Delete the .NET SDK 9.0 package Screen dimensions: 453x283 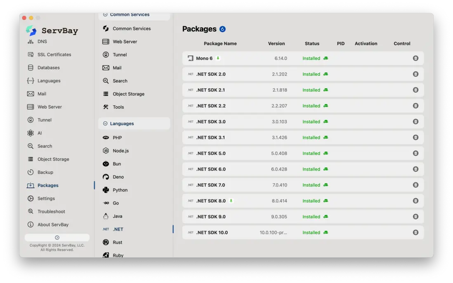pyautogui.click(x=415, y=217)
